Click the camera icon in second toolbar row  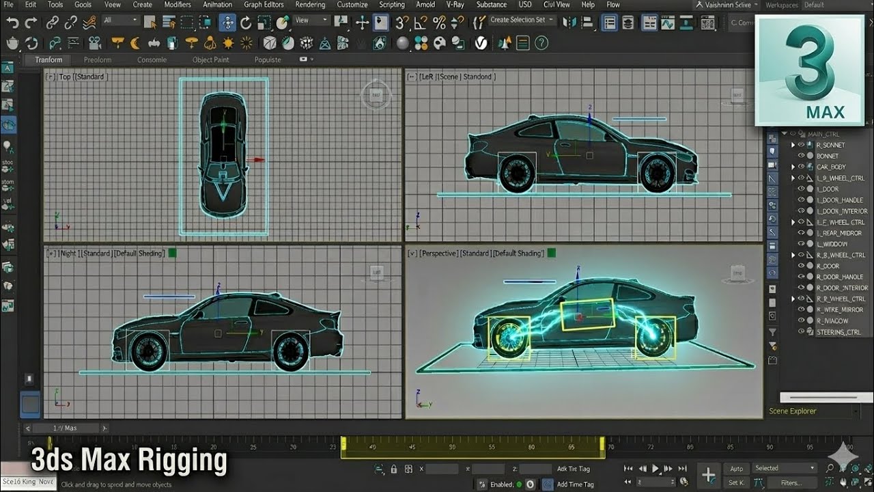coord(95,43)
